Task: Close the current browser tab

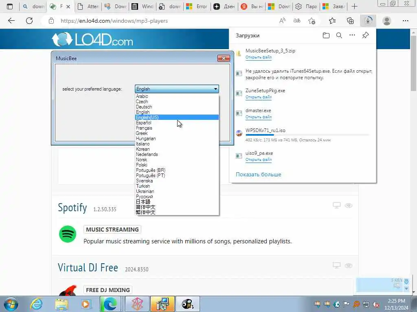Action: click(x=68, y=6)
